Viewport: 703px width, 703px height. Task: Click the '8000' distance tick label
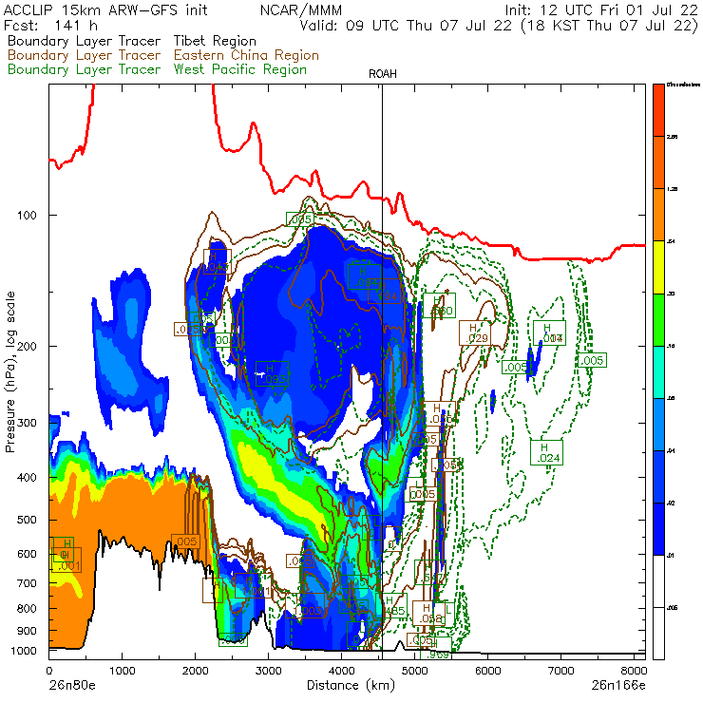point(634,671)
